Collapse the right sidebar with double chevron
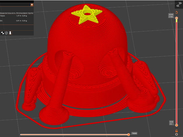 [178, 5]
